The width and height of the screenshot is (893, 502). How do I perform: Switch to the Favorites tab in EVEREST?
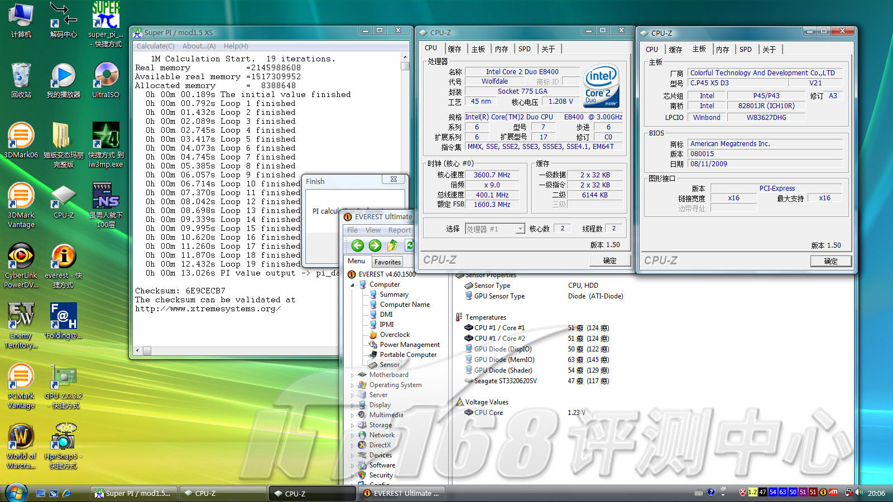pos(387,262)
